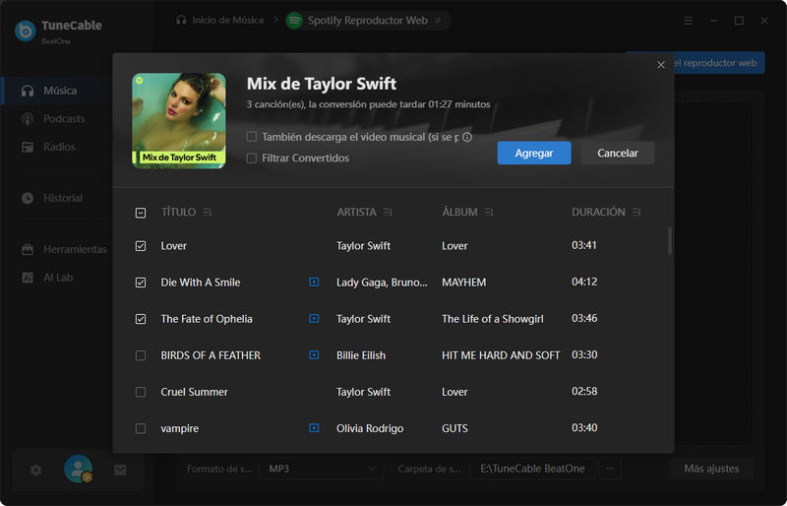Open the Música section in sidebar
787x506 pixels.
pos(55,91)
